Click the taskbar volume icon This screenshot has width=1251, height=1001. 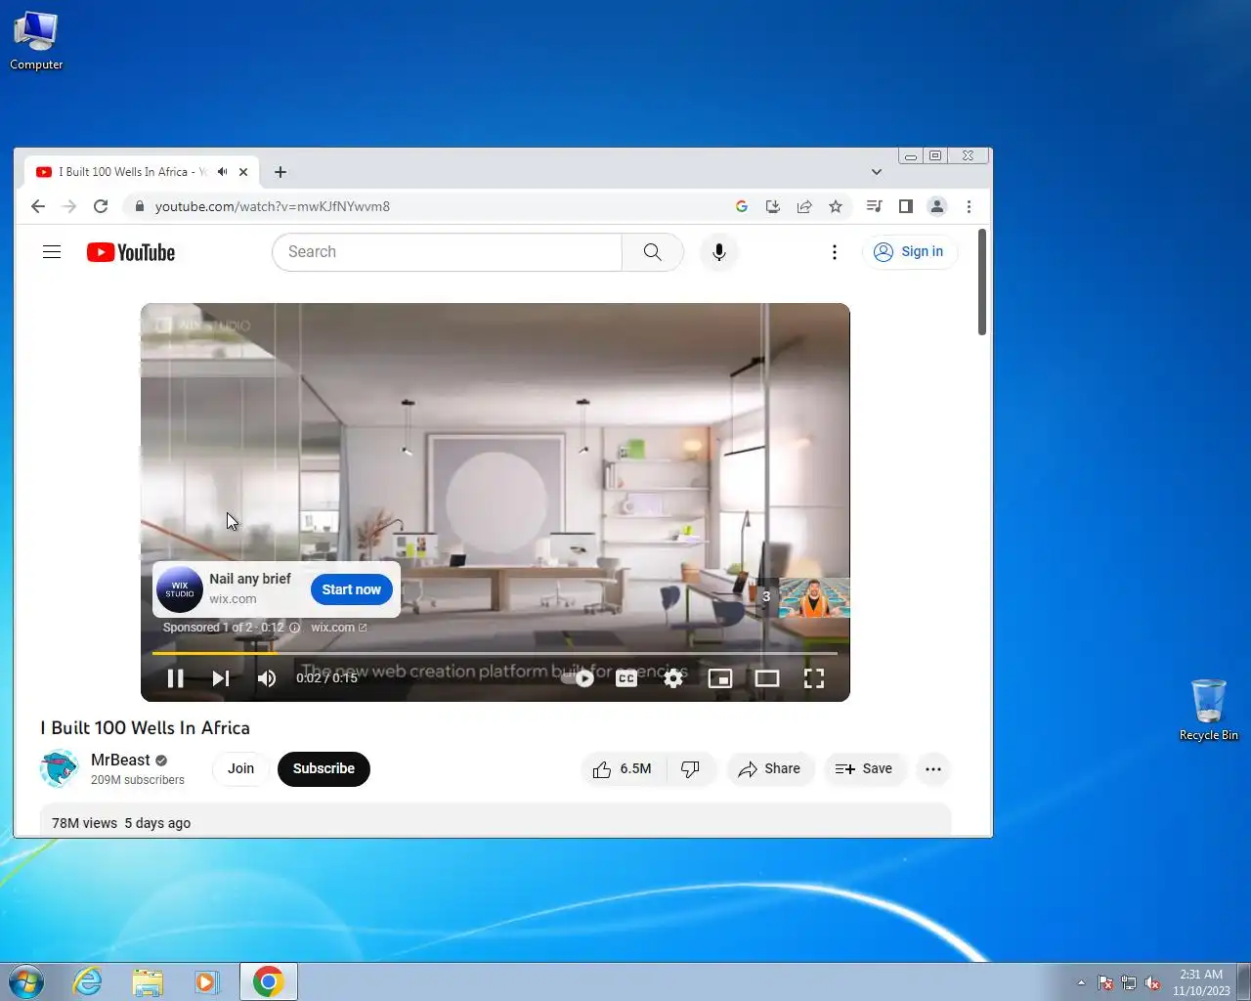coord(1153,982)
